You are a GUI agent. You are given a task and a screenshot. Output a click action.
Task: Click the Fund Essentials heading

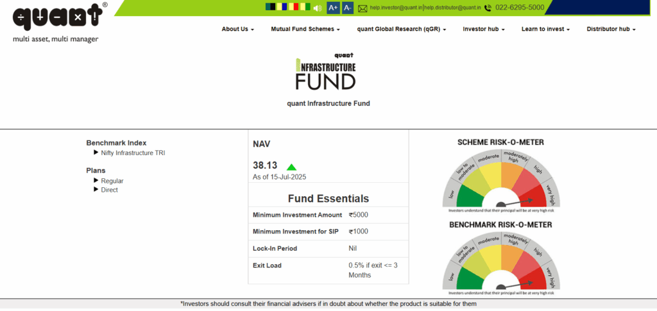pos(328,198)
